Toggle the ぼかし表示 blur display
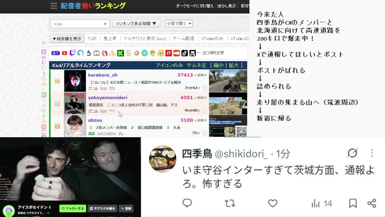The height and width of the screenshot is (217, 385). click(x=226, y=6)
